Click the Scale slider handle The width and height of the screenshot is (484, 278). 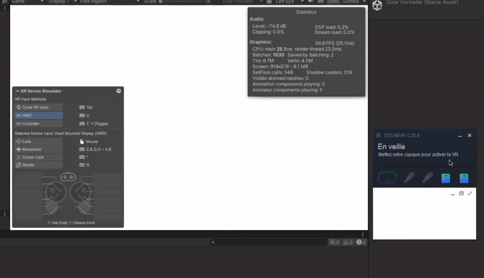tap(161, 1)
